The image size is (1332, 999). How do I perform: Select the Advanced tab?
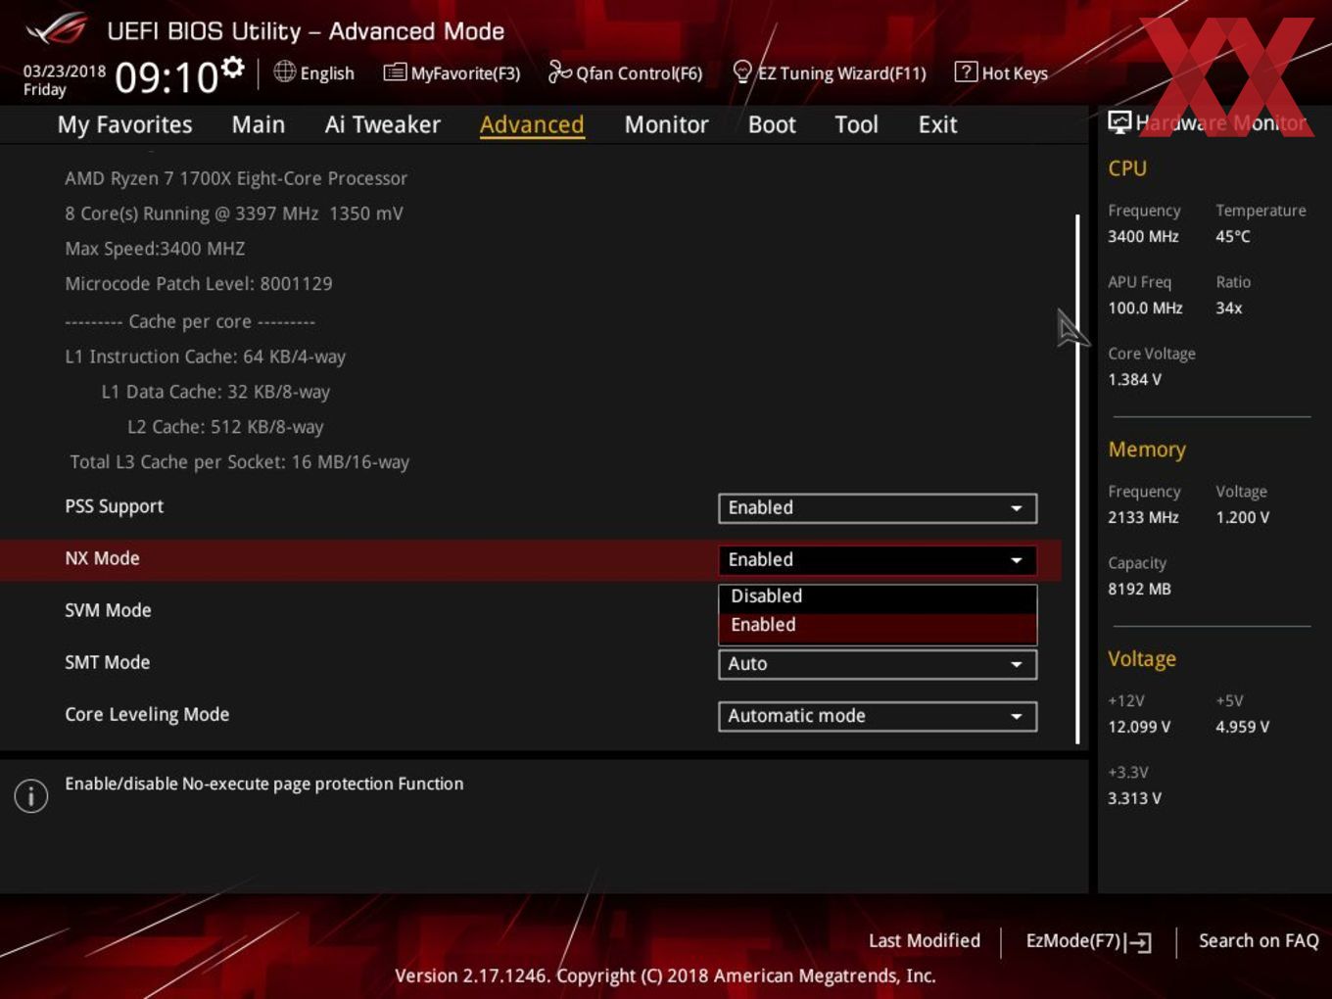coord(532,124)
